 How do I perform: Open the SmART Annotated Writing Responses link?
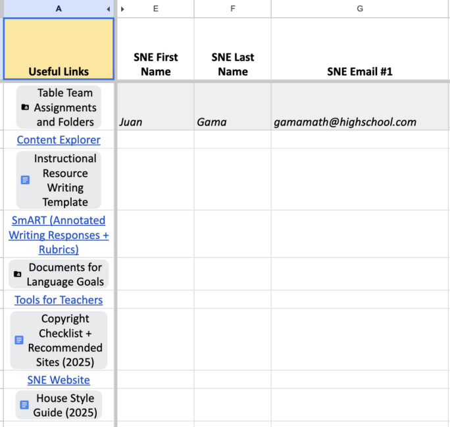[59, 235]
